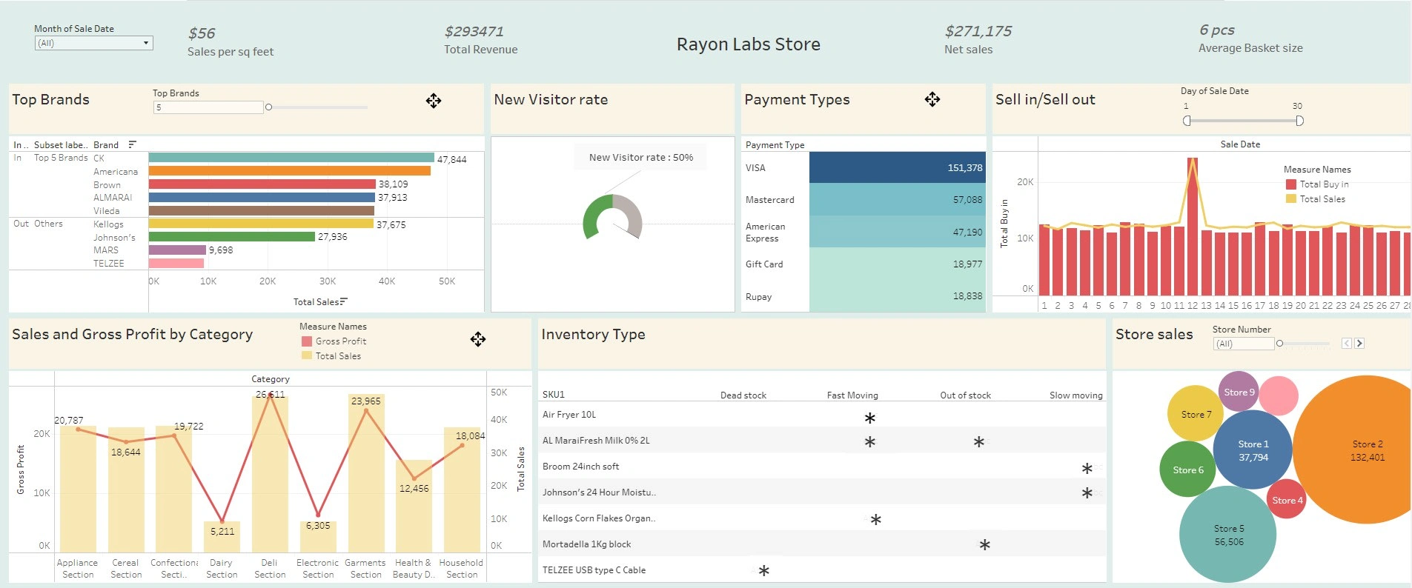
Task: Click the Total Buy in legend swatch
Action: pyautogui.click(x=1290, y=184)
